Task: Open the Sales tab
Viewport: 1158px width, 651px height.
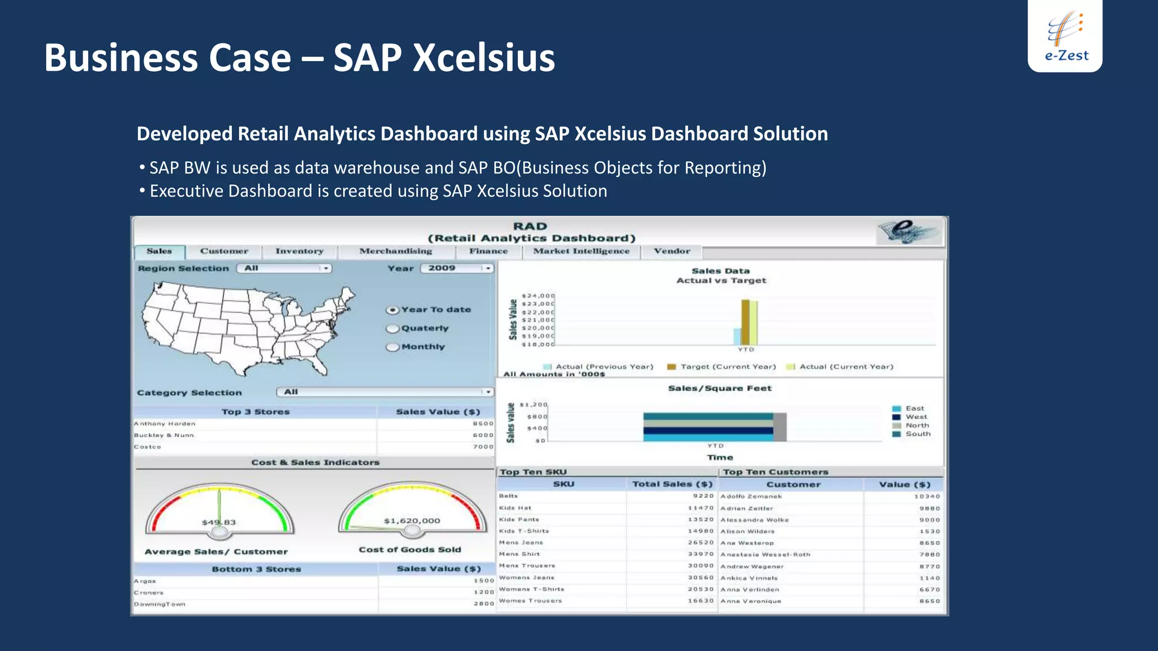Action: [x=159, y=251]
